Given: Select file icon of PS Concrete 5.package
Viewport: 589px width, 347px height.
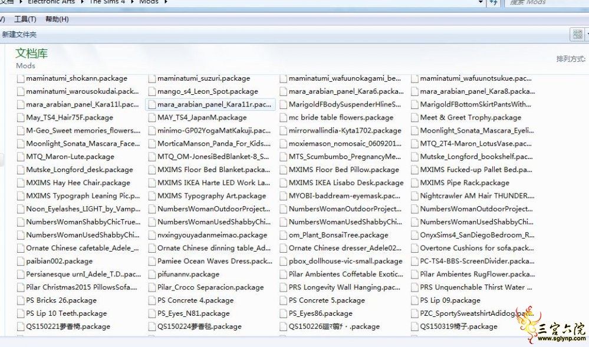Looking at the screenshot, I should point(283,300).
